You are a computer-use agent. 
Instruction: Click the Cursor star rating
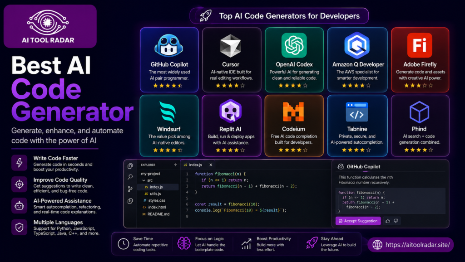point(230,86)
